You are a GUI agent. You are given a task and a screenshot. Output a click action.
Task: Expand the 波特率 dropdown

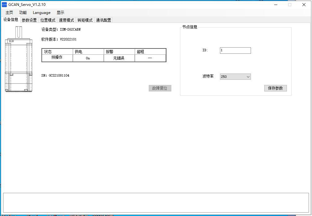point(235,77)
